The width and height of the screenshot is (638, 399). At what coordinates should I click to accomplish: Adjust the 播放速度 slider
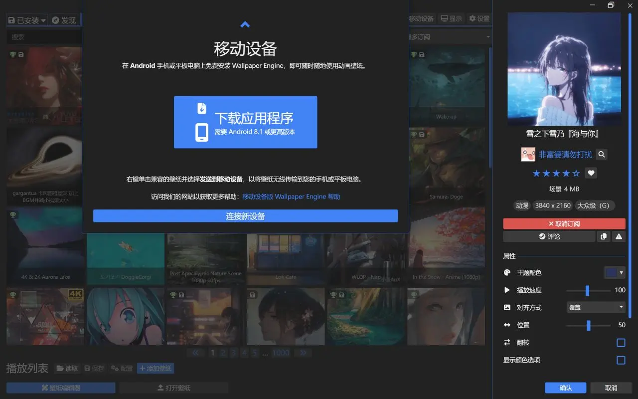click(x=588, y=290)
